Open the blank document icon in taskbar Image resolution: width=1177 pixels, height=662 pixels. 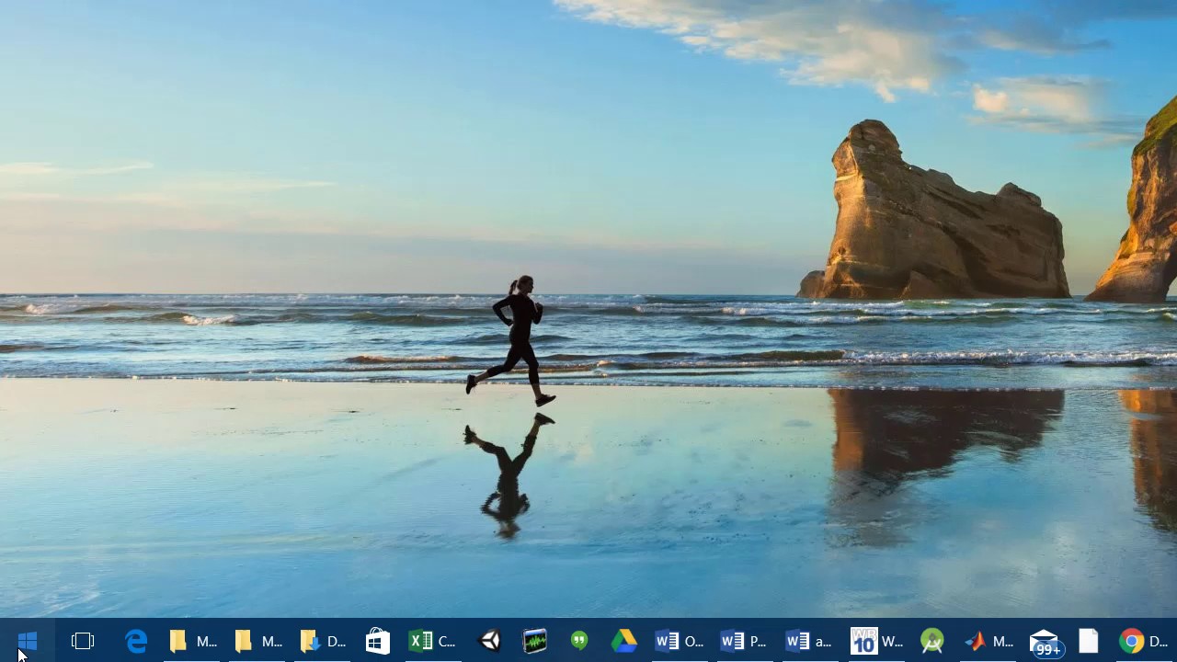(1088, 641)
